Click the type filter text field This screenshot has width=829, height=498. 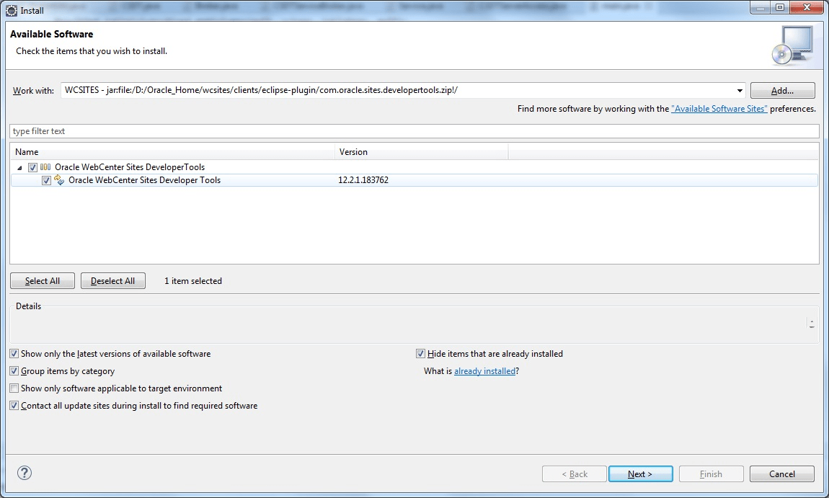414,131
